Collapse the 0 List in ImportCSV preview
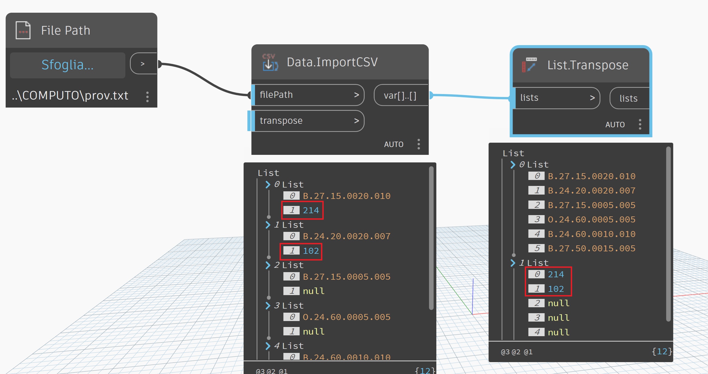708x374 pixels. click(x=268, y=185)
